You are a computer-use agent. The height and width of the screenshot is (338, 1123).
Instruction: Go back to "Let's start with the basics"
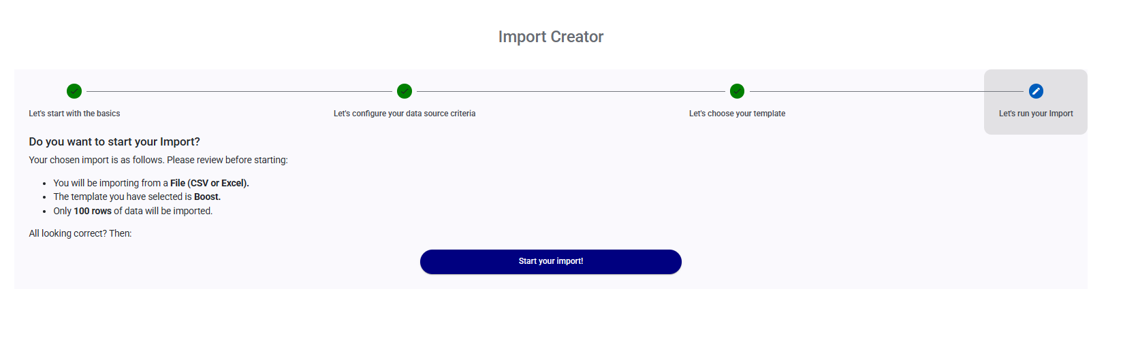coord(74,114)
